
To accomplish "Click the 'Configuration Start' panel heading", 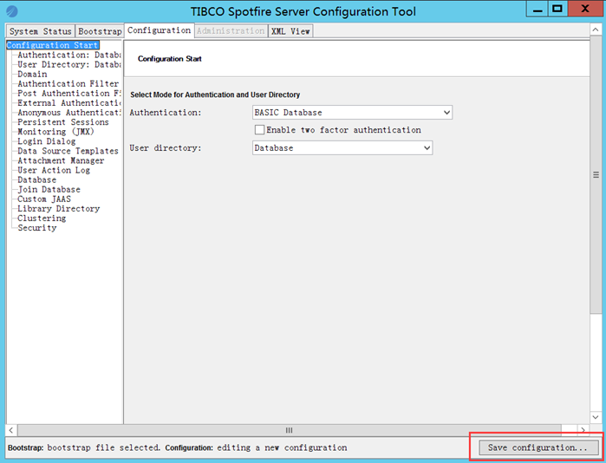I will (x=170, y=59).
